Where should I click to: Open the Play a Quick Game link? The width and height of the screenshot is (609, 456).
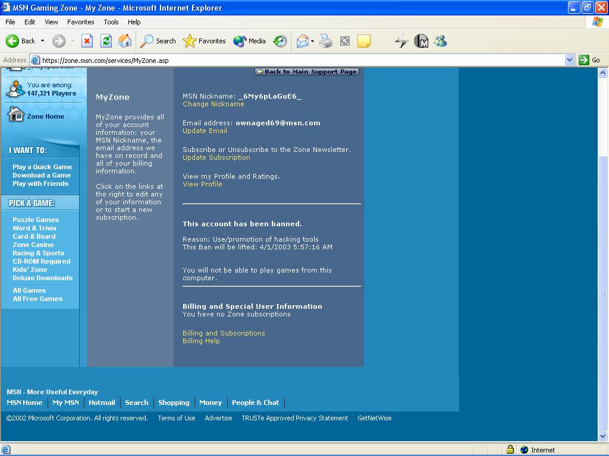coord(42,167)
